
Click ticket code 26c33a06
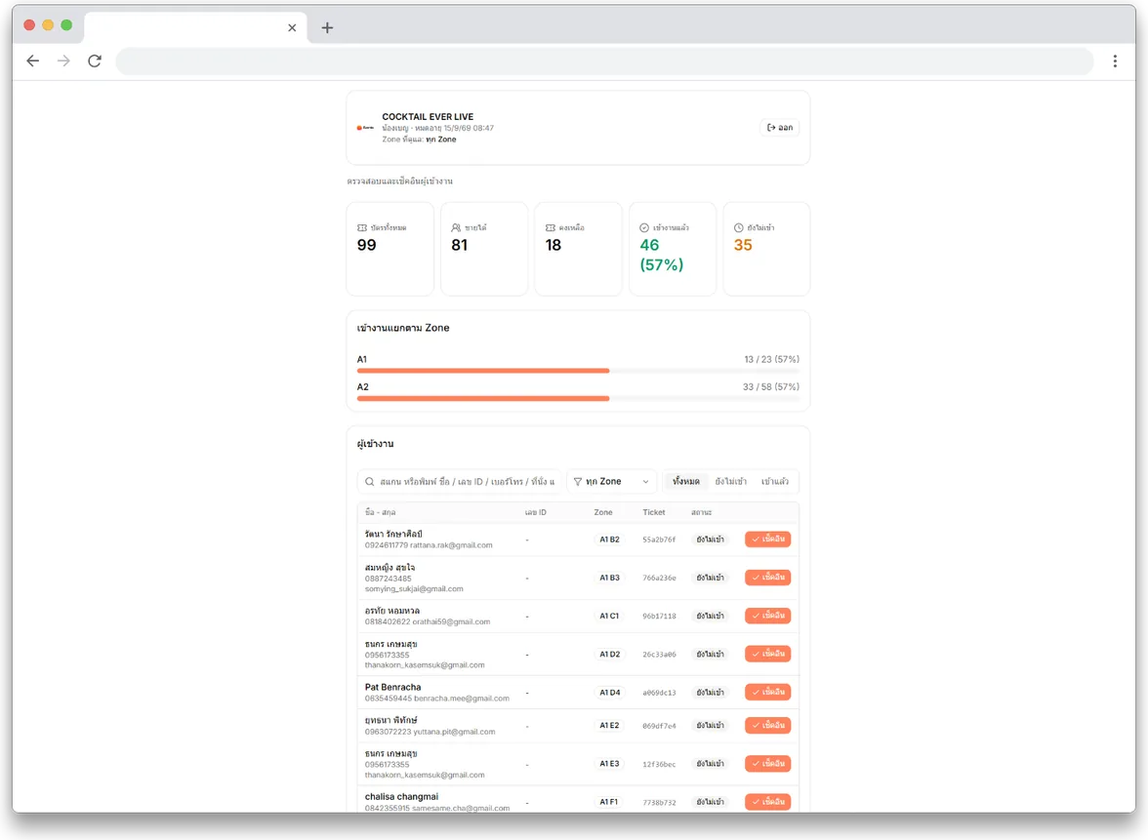(x=659, y=654)
